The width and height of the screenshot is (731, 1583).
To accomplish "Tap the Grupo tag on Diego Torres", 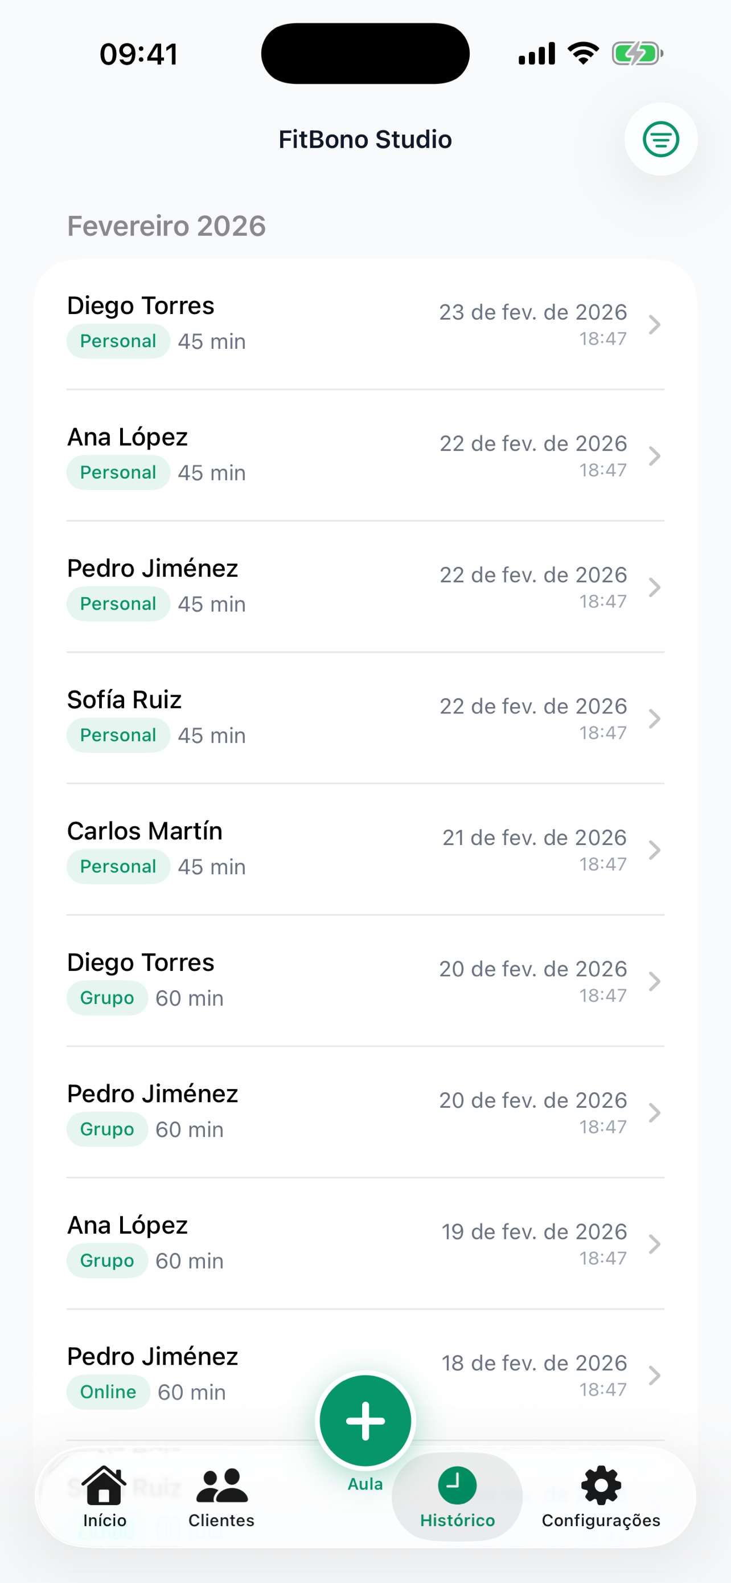I will coord(107,998).
